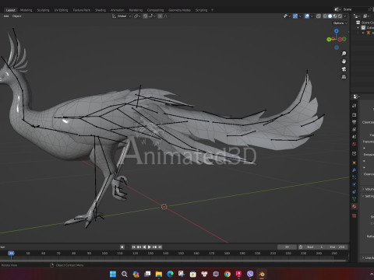Open the Texture properties tab

point(355,215)
